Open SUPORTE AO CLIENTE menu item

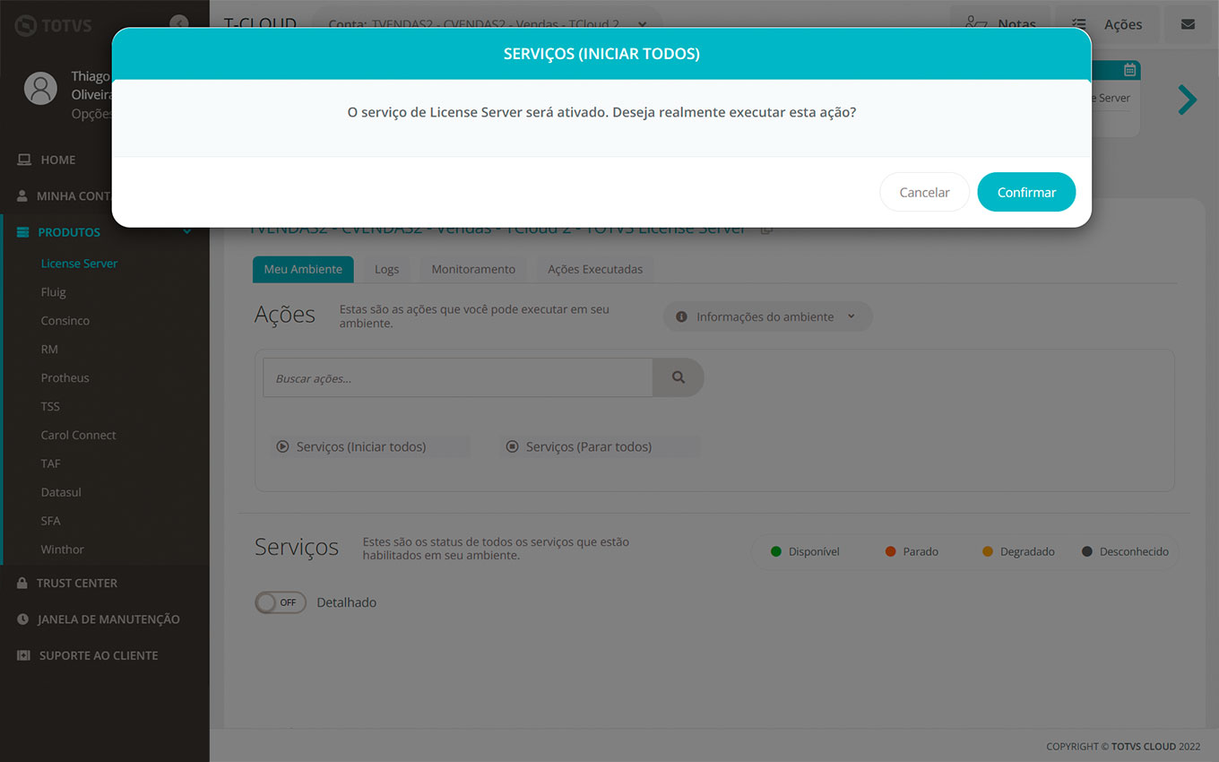point(99,655)
